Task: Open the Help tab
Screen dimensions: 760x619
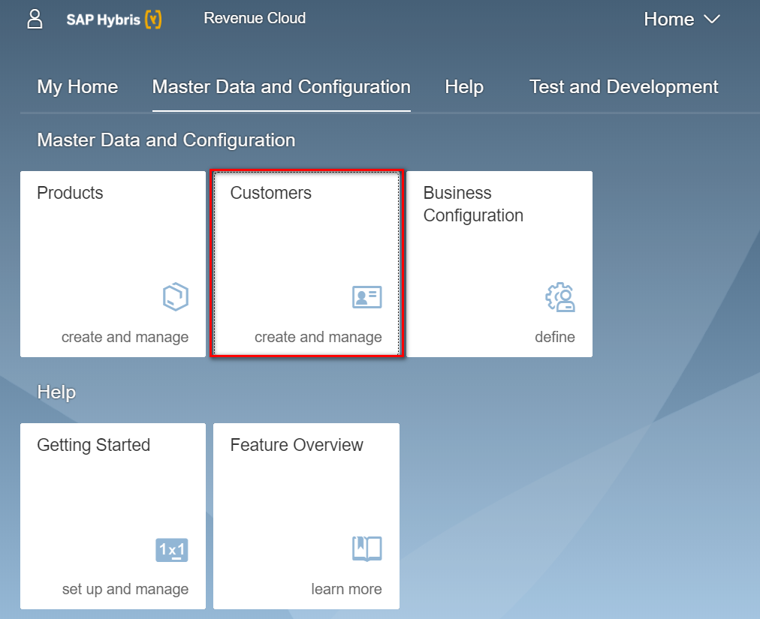Action: 464,87
